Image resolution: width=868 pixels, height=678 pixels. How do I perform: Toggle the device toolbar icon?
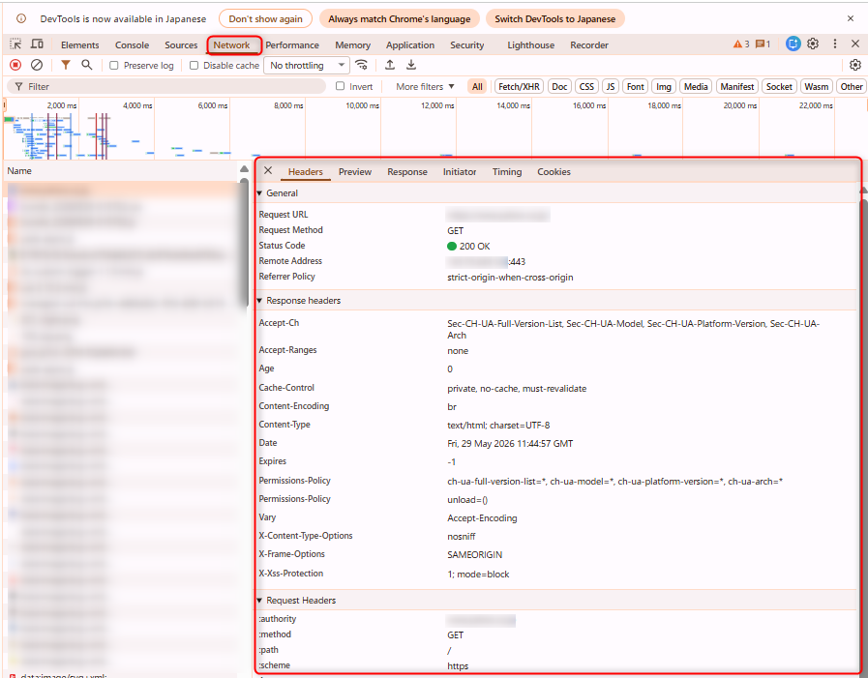tap(37, 44)
